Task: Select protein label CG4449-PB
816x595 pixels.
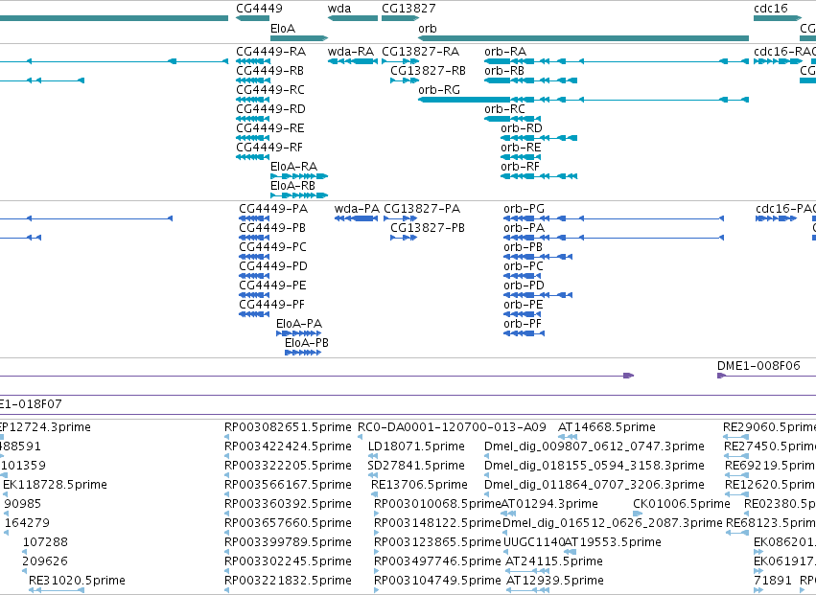Action: 272,228
